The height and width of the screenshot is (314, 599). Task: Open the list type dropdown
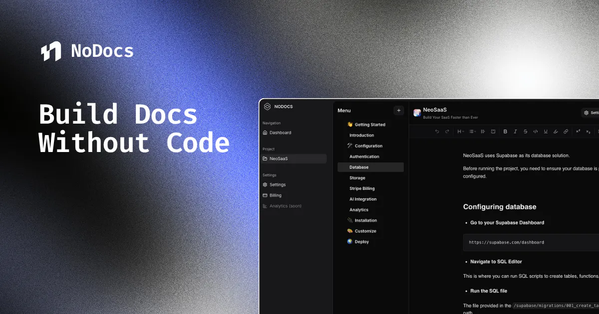tap(472, 132)
